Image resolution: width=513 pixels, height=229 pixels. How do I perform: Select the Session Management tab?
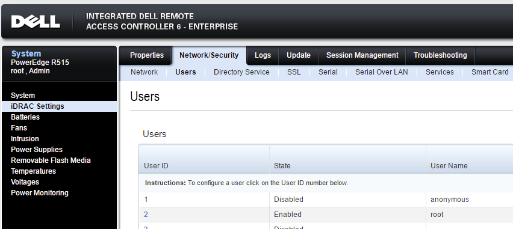click(x=362, y=55)
